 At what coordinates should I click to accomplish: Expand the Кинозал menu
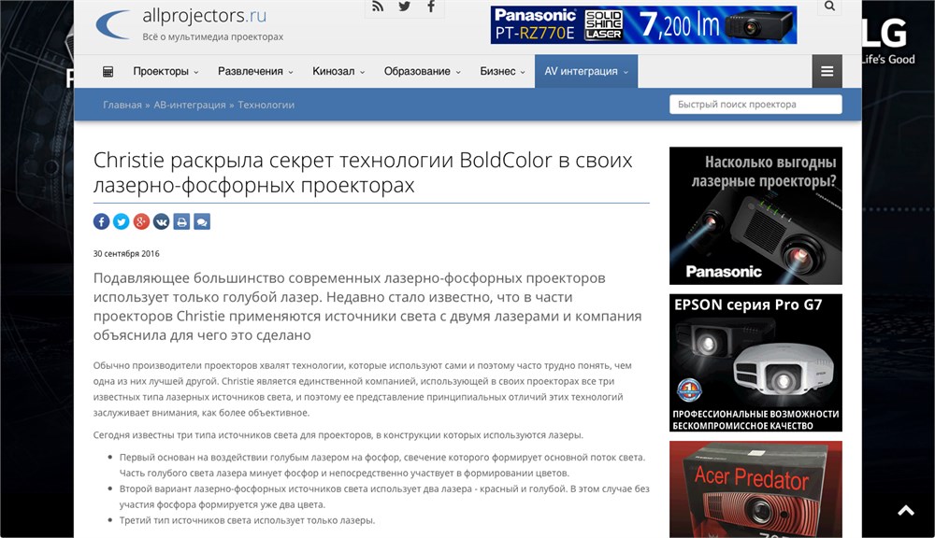pos(338,72)
